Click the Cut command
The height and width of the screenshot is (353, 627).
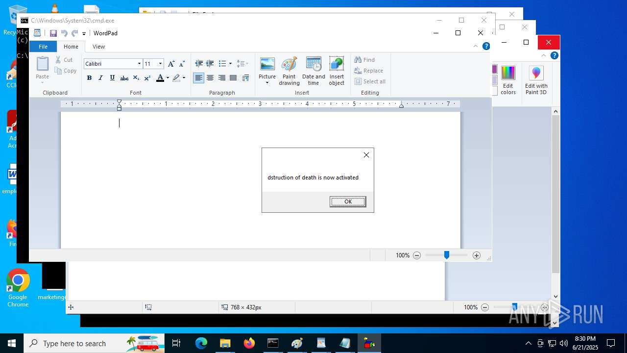[64, 60]
